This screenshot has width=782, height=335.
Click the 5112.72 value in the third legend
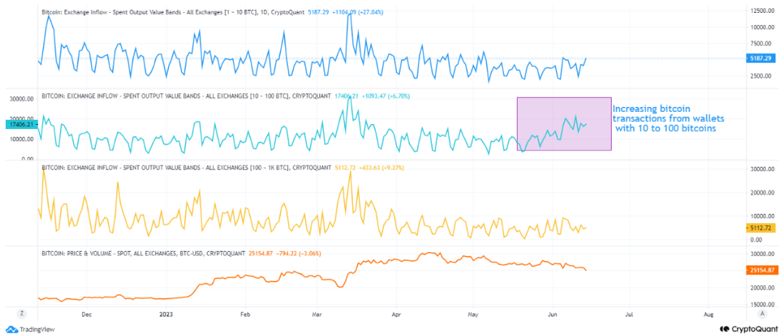coord(344,167)
